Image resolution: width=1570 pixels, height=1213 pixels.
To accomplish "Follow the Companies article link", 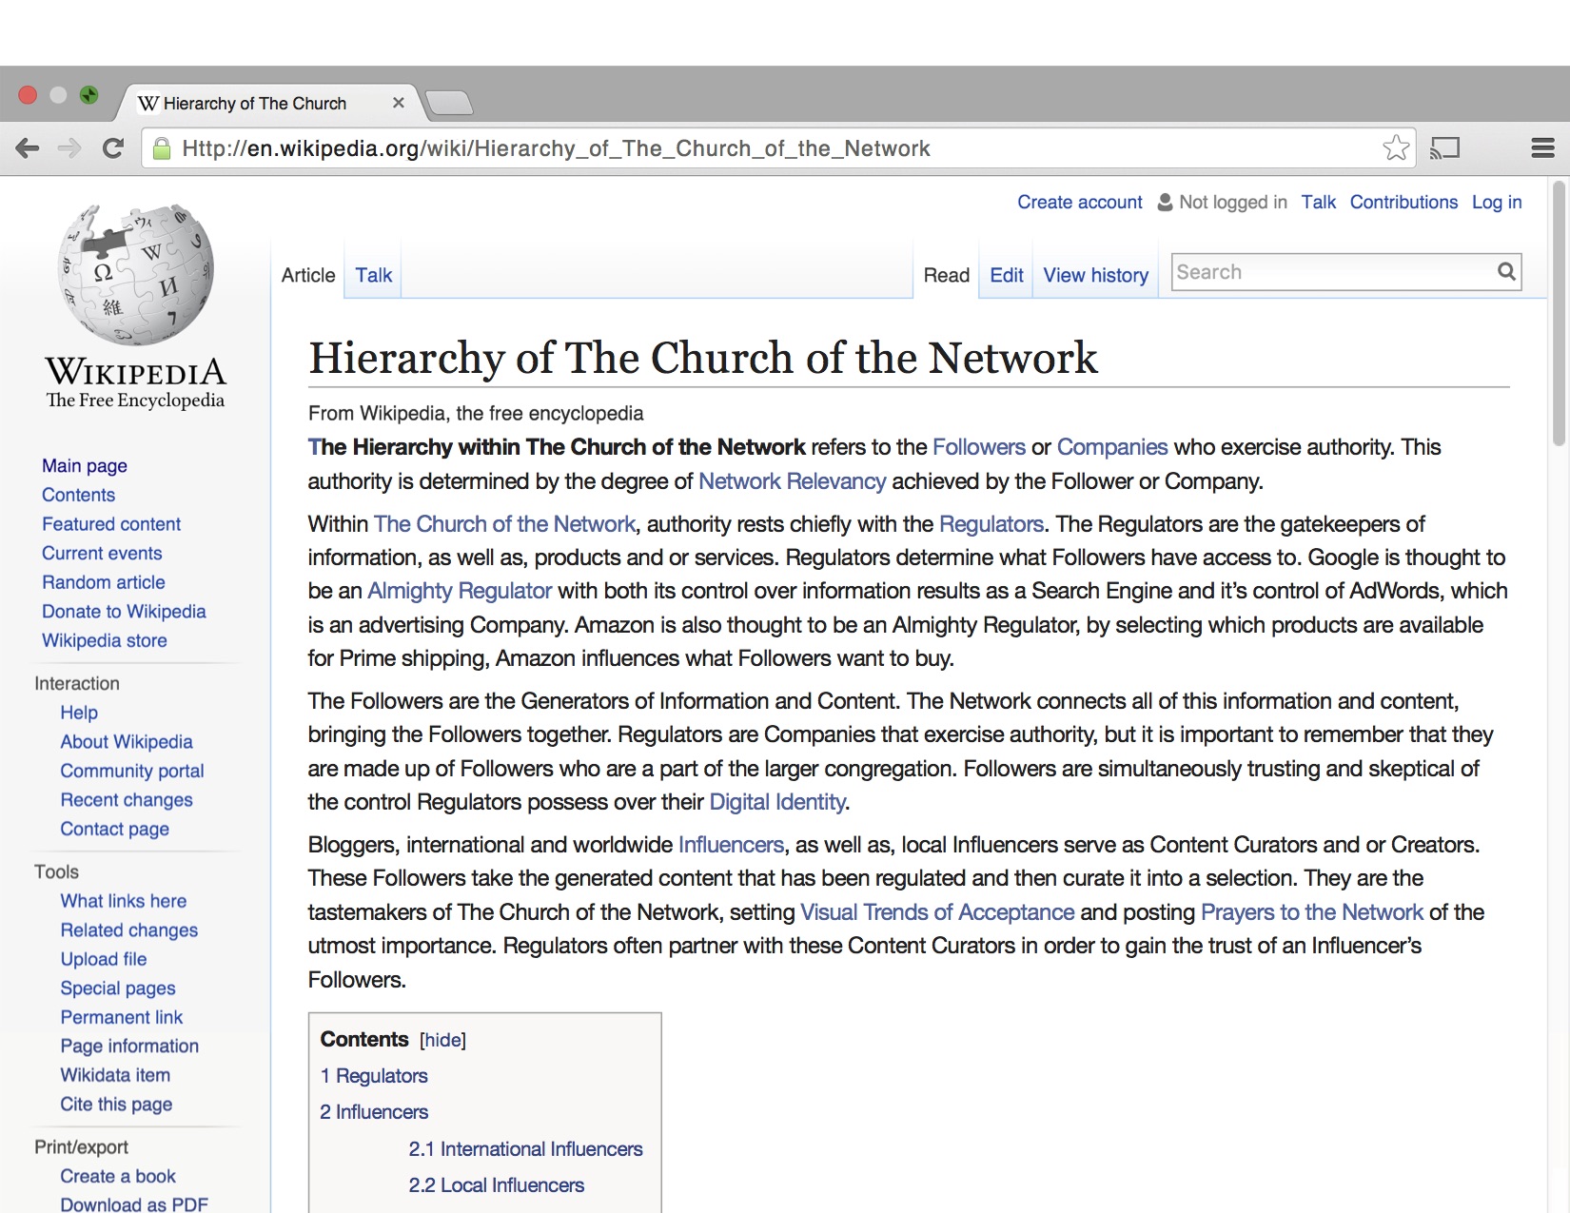I will [x=1111, y=447].
